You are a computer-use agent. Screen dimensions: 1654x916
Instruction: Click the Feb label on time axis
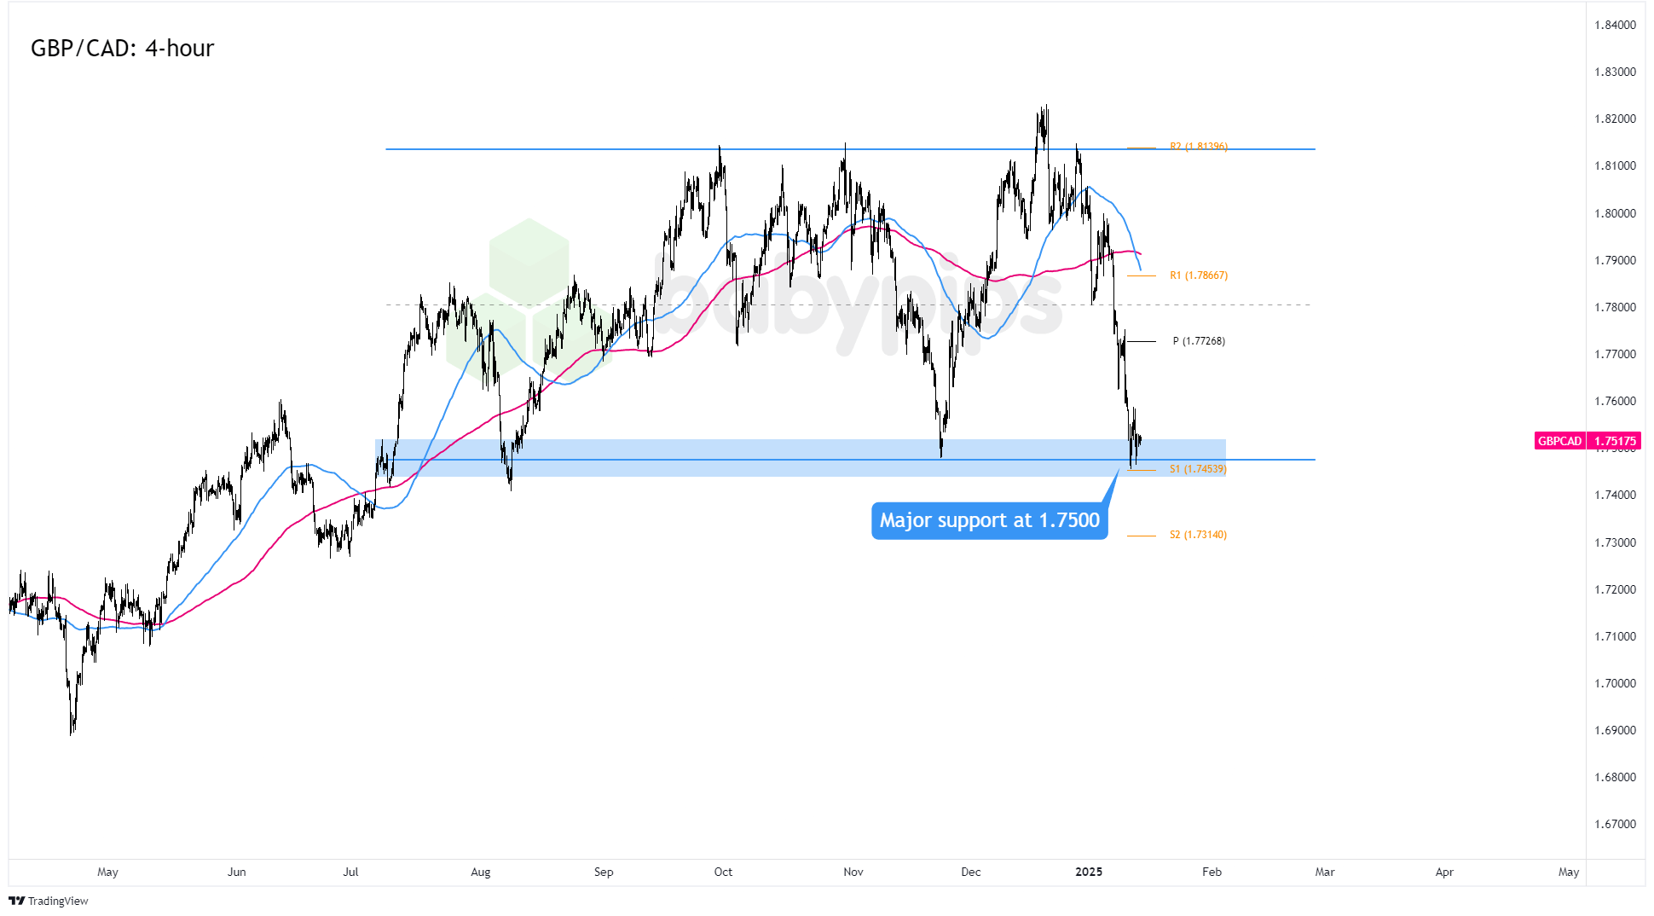pyautogui.click(x=1212, y=872)
